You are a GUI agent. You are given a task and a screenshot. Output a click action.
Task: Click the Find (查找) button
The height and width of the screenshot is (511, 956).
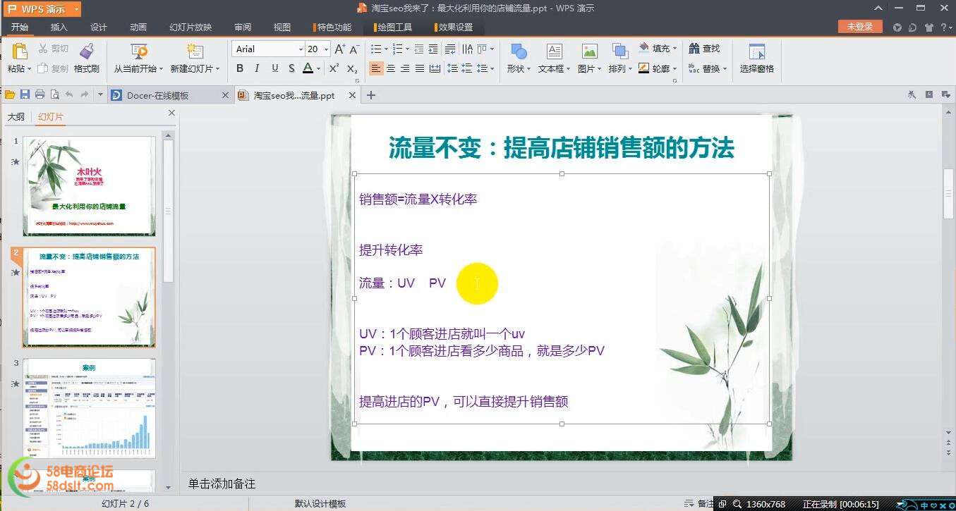(705, 49)
